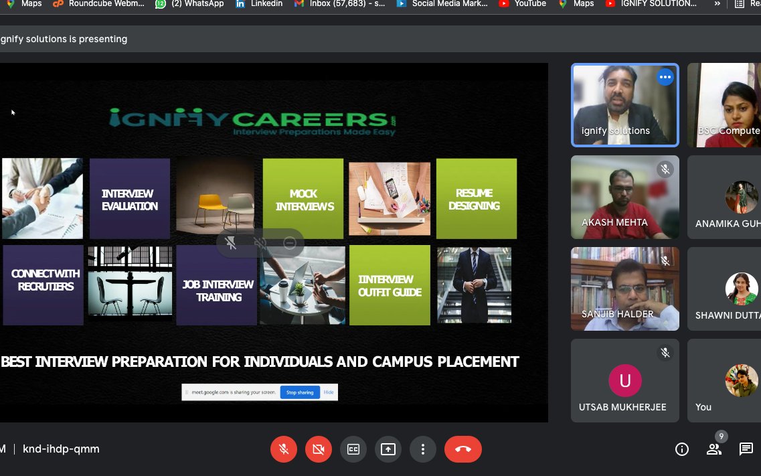Click the BSC Computer video tile
This screenshot has height=476, width=761.
tap(724, 105)
